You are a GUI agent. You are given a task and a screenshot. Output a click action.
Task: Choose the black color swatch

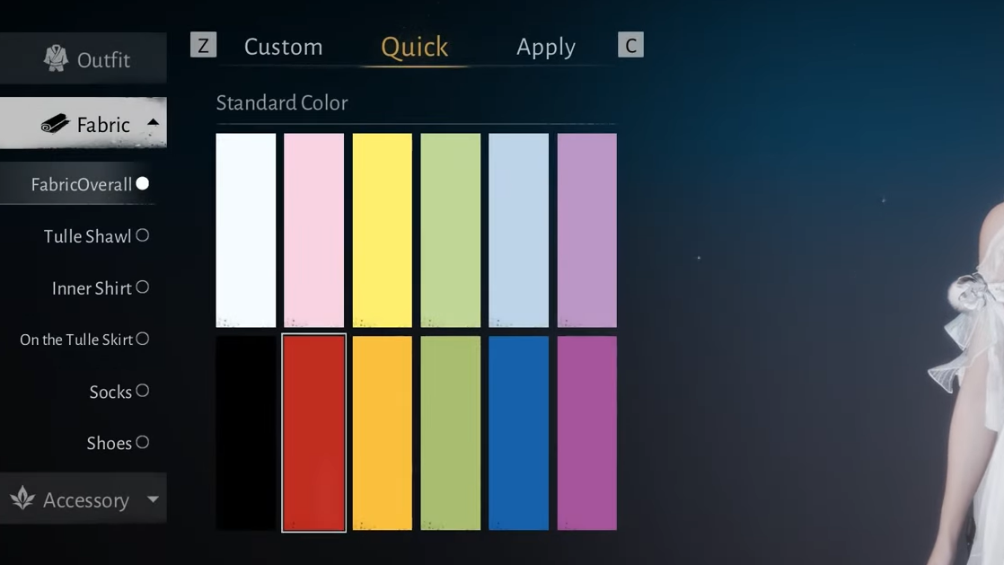(245, 433)
